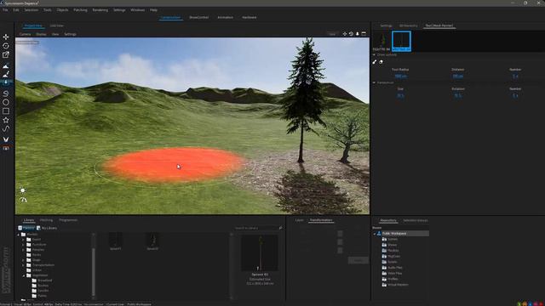Click the reset view circular arrow icon
The width and height of the screenshot is (545, 306).
[x=351, y=34]
